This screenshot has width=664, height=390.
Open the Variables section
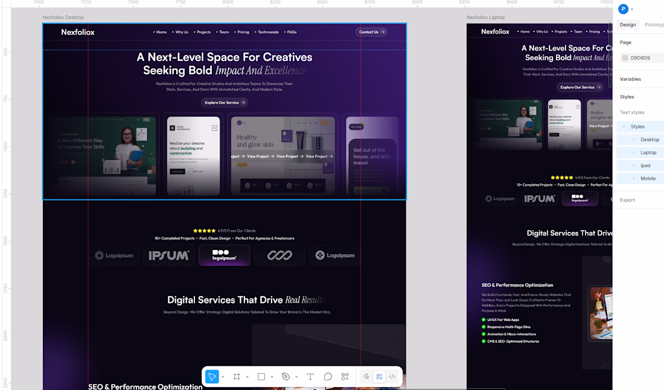(630, 79)
